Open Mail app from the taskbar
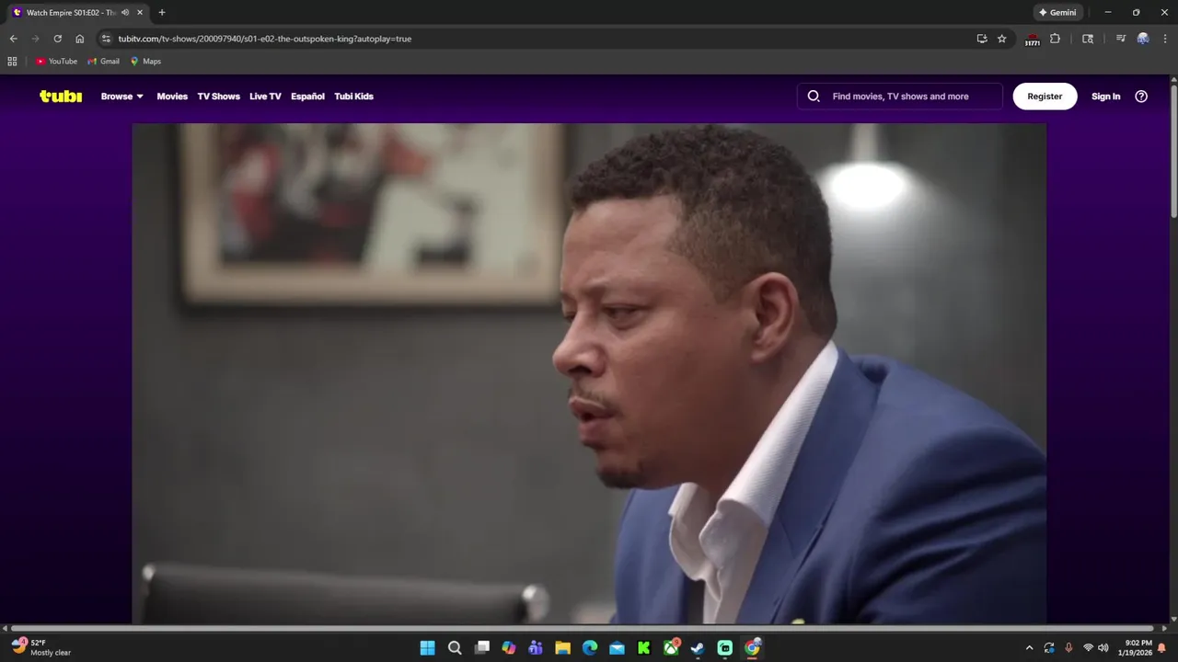1178x662 pixels. pyautogui.click(x=617, y=648)
